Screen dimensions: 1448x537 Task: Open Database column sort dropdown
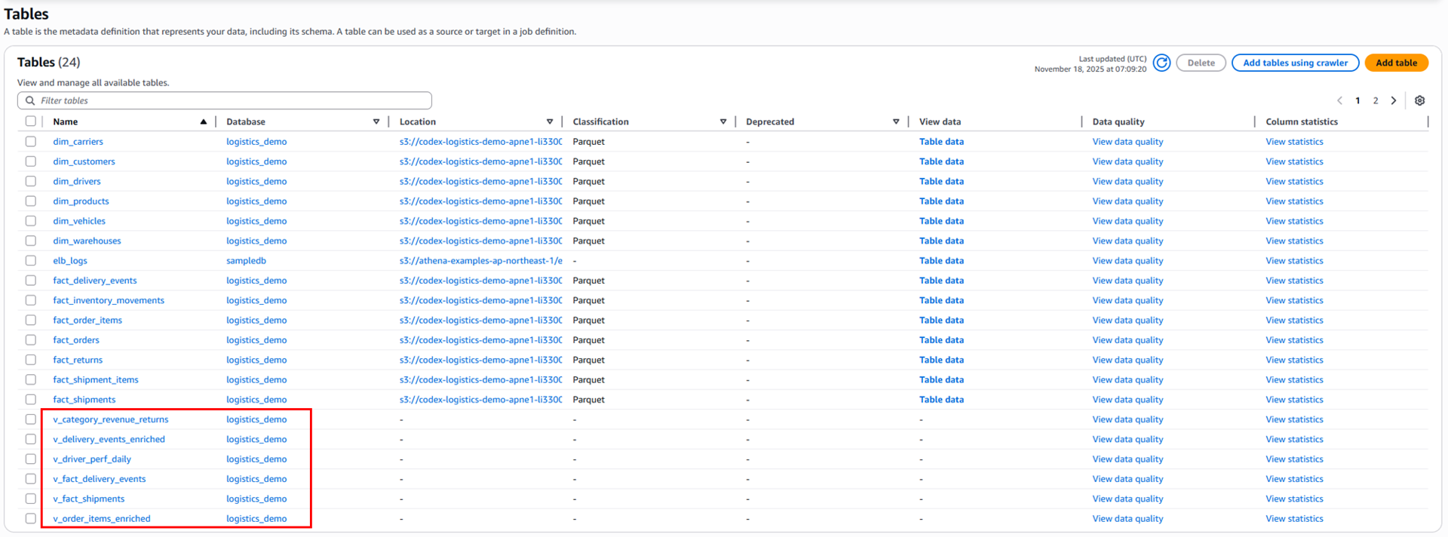pos(376,121)
